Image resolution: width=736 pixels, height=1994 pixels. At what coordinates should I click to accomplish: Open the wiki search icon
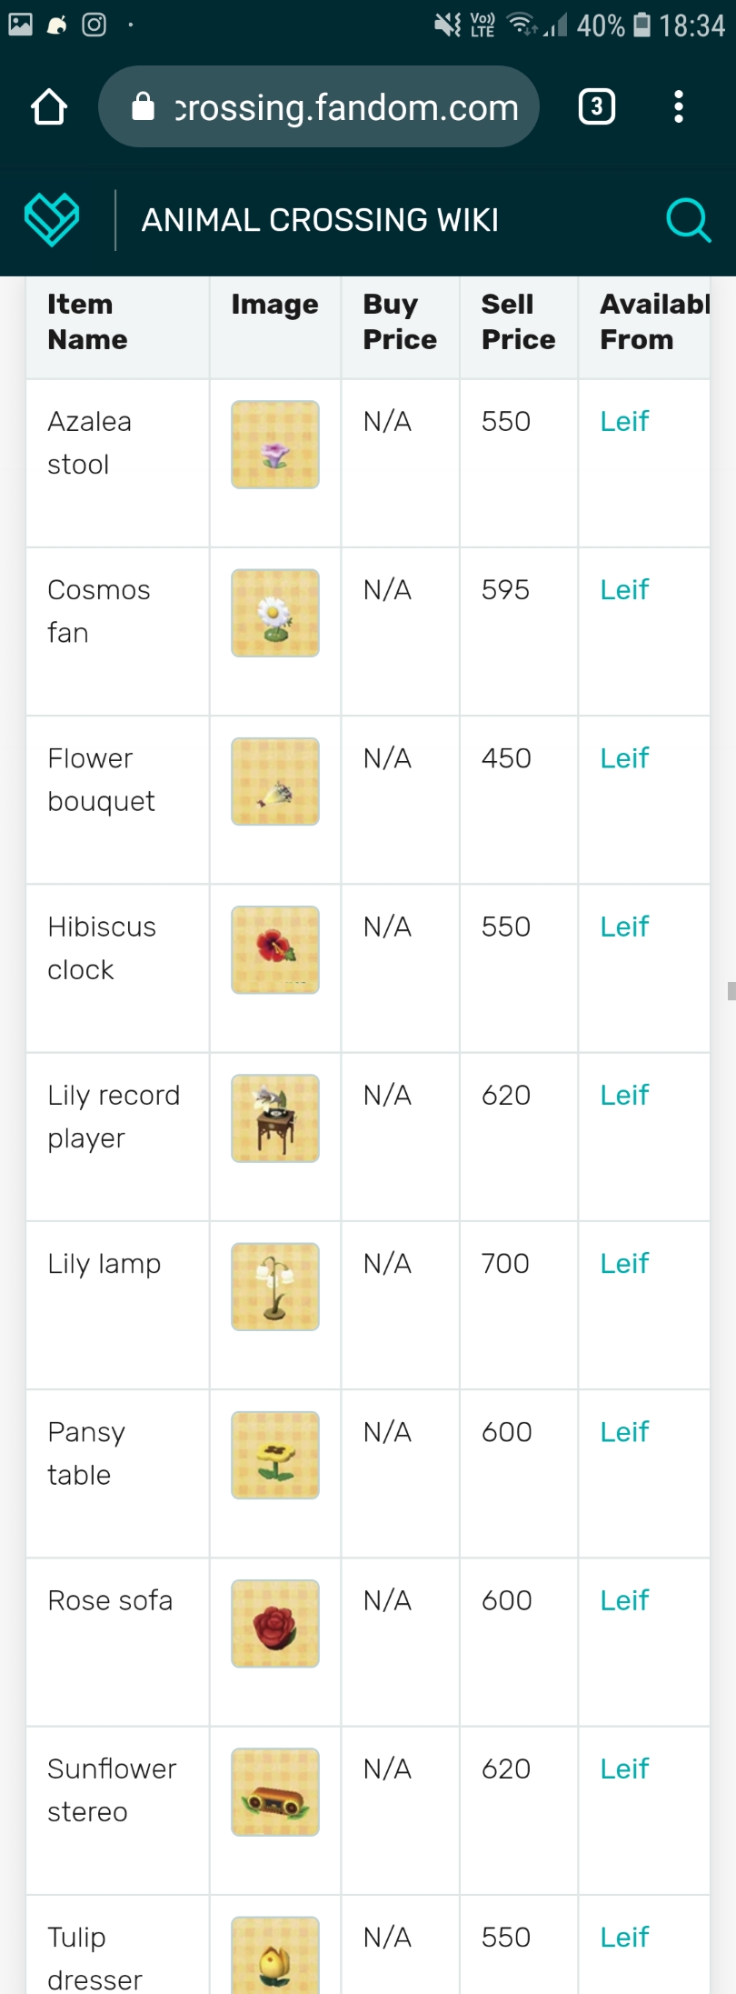(688, 219)
